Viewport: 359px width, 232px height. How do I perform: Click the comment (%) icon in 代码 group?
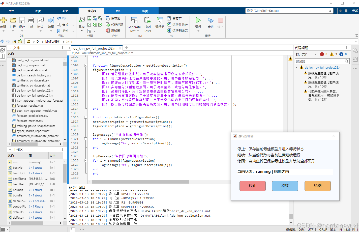(x=89, y=18)
